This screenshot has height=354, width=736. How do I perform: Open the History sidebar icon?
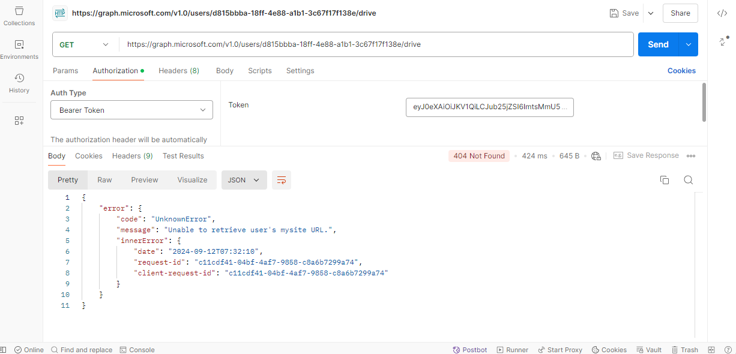19,83
